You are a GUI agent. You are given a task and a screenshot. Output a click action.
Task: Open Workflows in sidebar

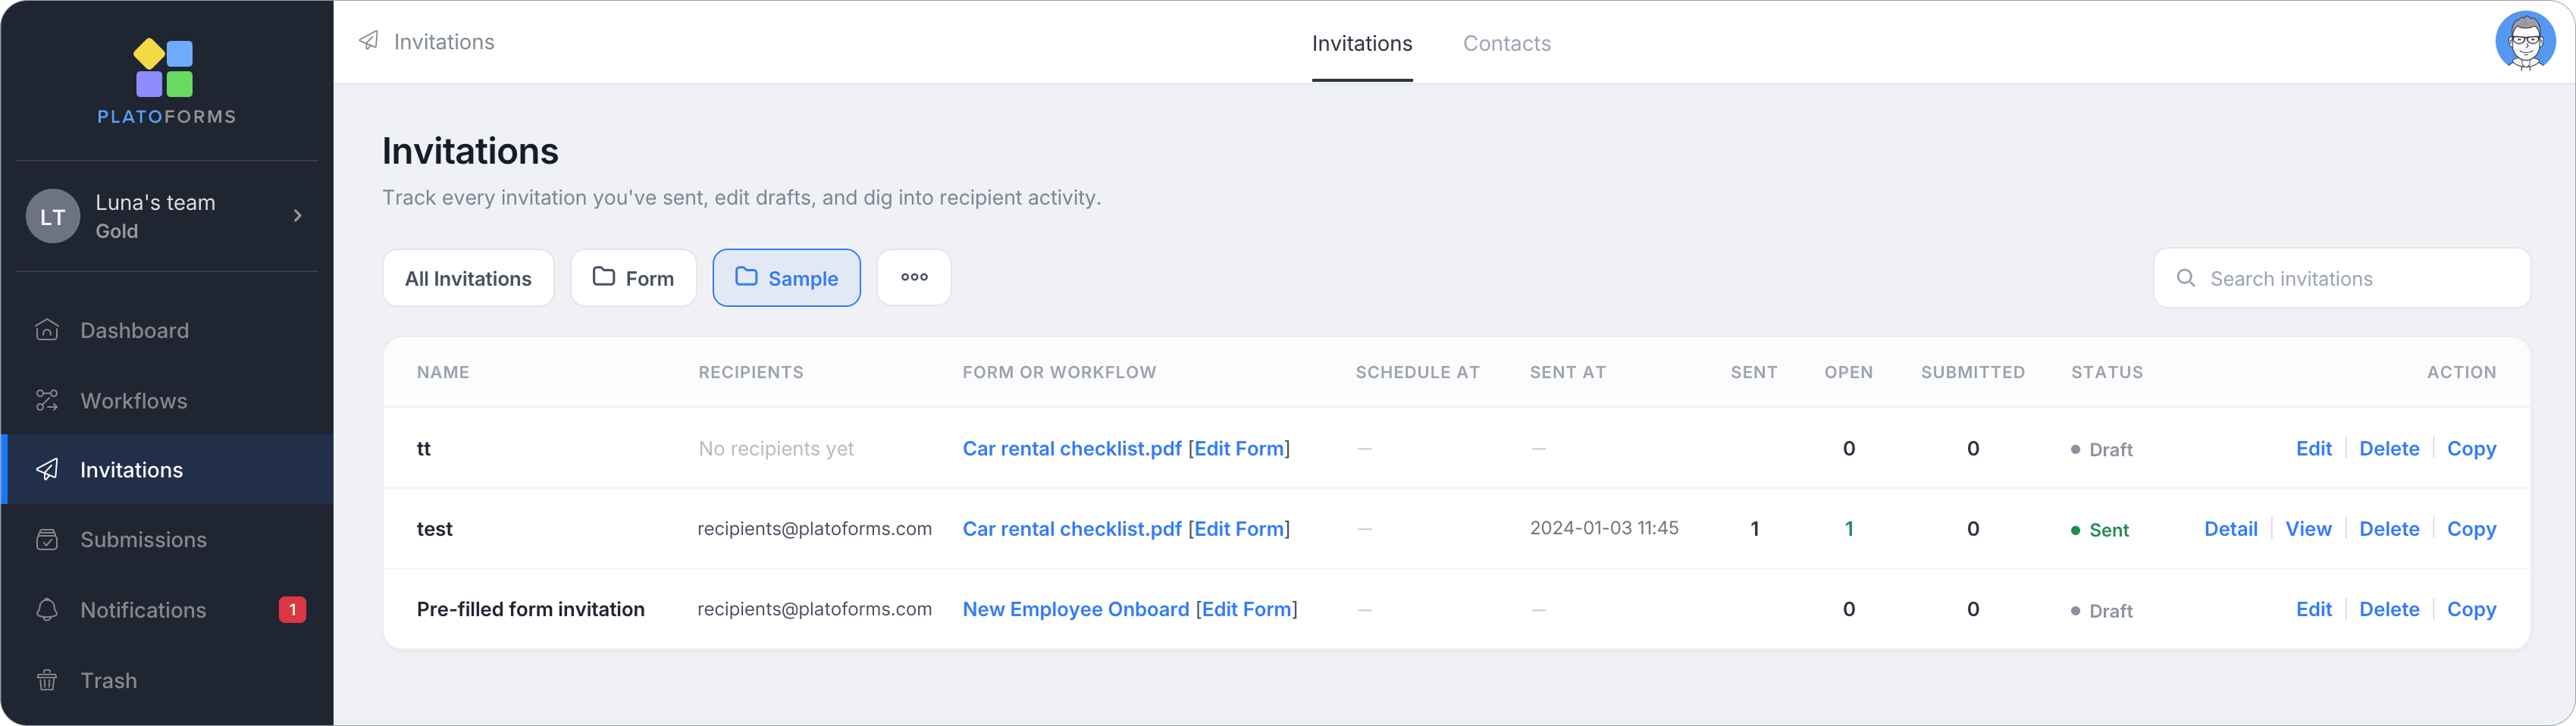(x=168, y=400)
